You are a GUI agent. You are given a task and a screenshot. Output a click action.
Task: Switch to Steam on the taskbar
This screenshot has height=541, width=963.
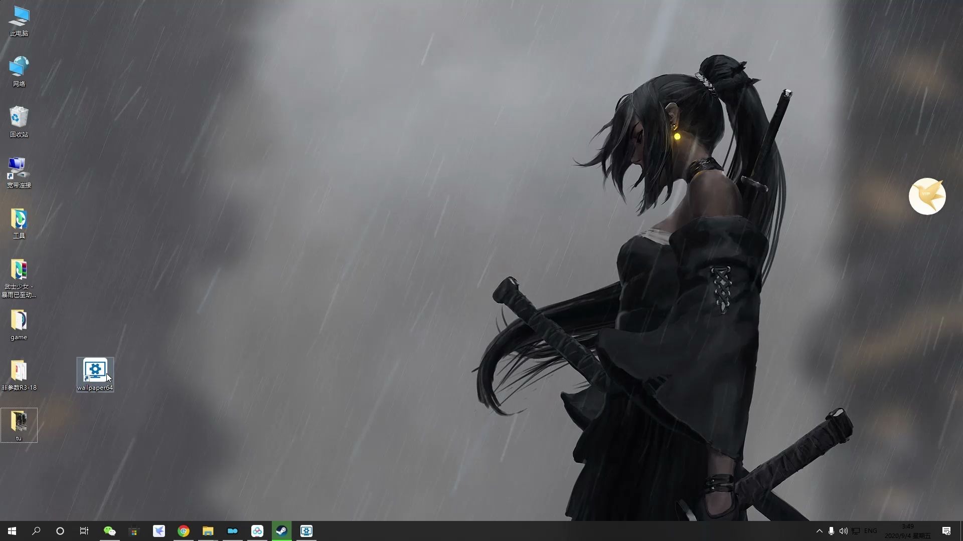pos(282,531)
